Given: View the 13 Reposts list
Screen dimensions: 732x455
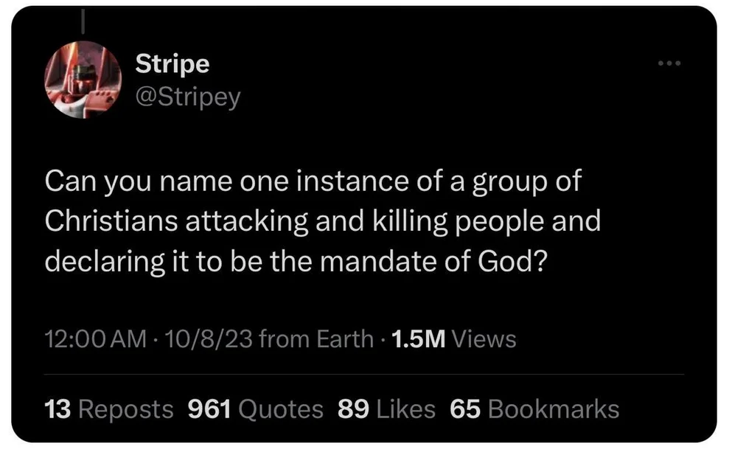Looking at the screenshot, I should 109,409.
